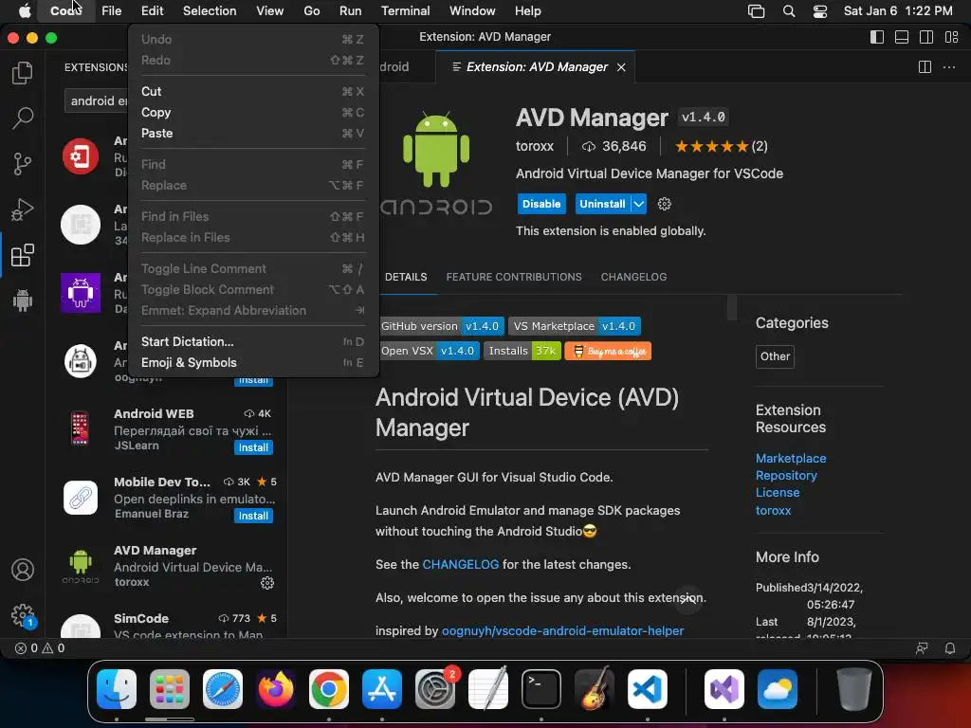Switch to Feature Contributions tab
Screen dimensions: 971x728
pos(514,277)
